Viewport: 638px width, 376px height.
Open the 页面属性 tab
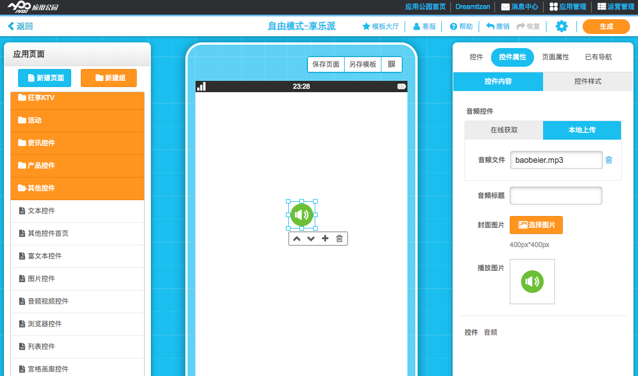tap(555, 57)
